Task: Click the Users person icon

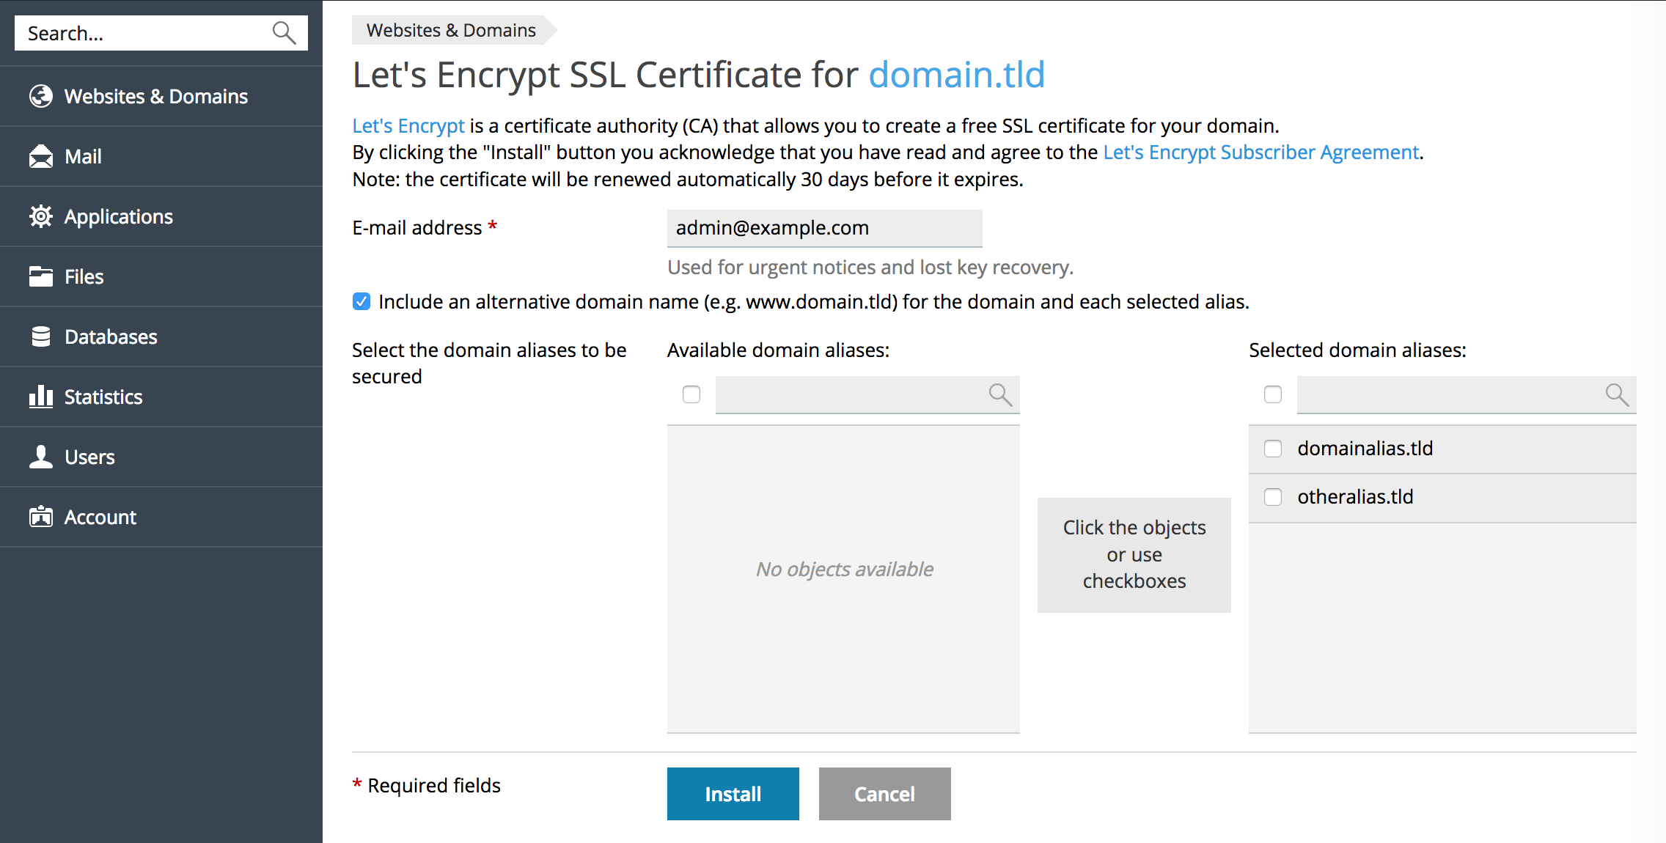Action: click(x=41, y=457)
